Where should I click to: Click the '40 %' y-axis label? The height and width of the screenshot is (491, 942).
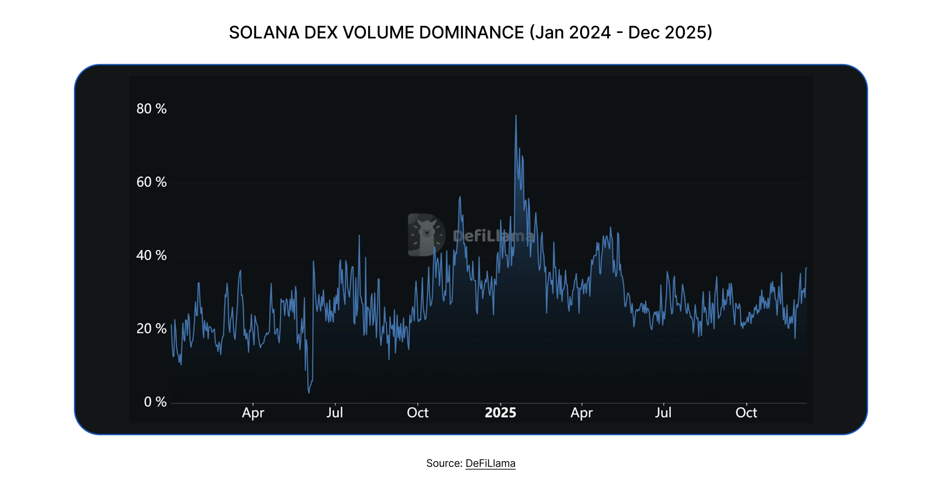151,255
